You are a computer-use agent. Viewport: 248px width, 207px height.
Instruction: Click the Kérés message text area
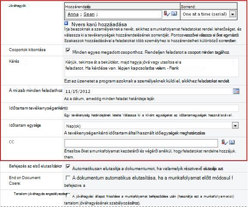tap(152, 67)
